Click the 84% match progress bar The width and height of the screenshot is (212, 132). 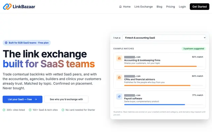pos(164,85)
